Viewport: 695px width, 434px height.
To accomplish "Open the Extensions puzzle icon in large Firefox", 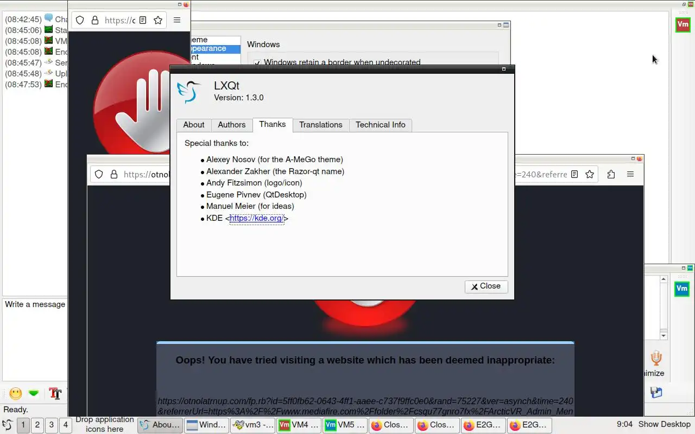I will click(x=611, y=174).
